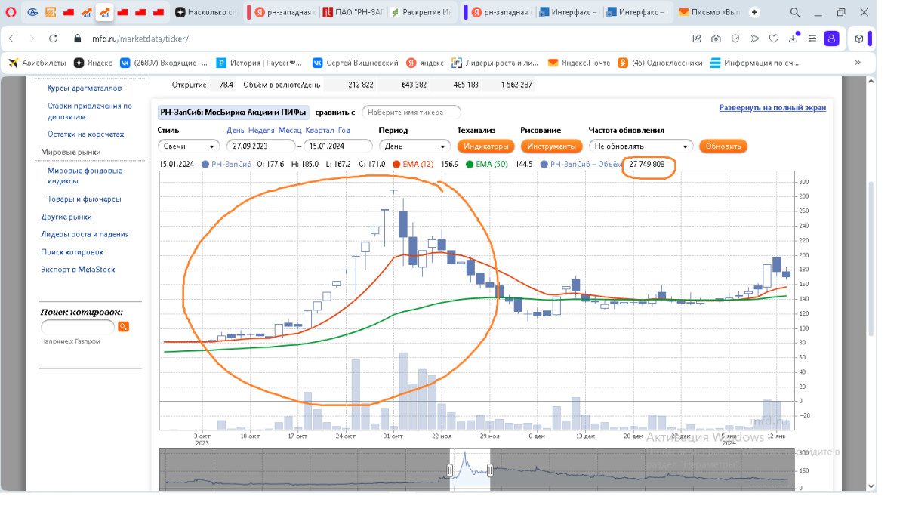This screenshot has height=521, width=906.
Task: Focus the Наберите имя тикера compare field
Action: pyautogui.click(x=411, y=112)
